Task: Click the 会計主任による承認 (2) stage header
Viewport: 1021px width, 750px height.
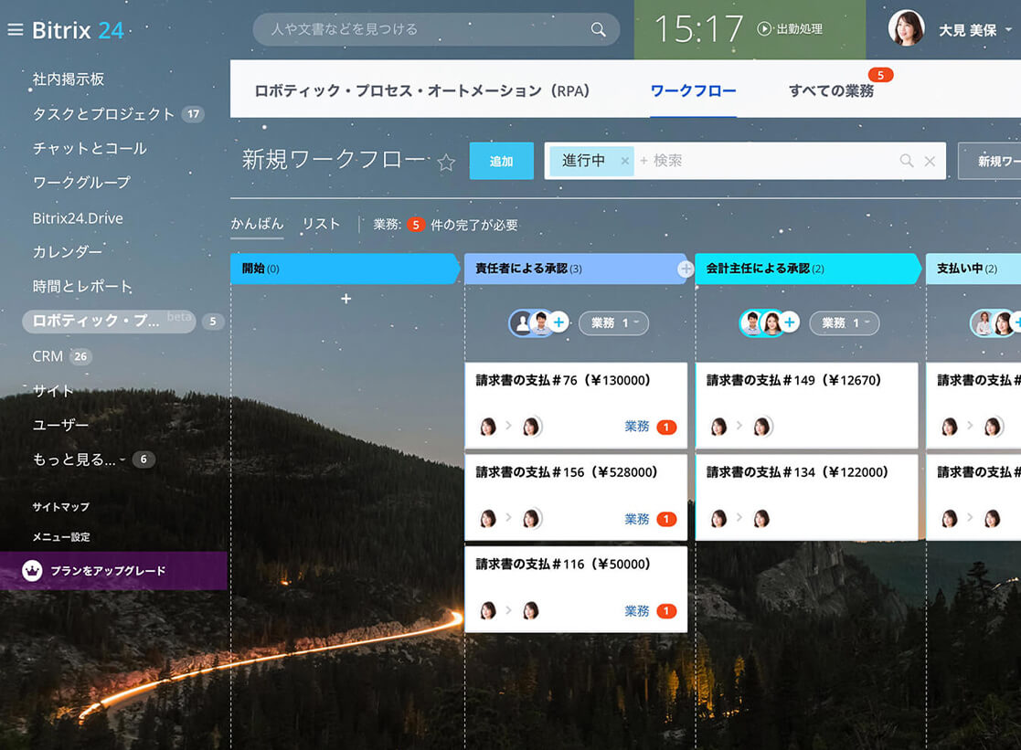Action: (807, 269)
